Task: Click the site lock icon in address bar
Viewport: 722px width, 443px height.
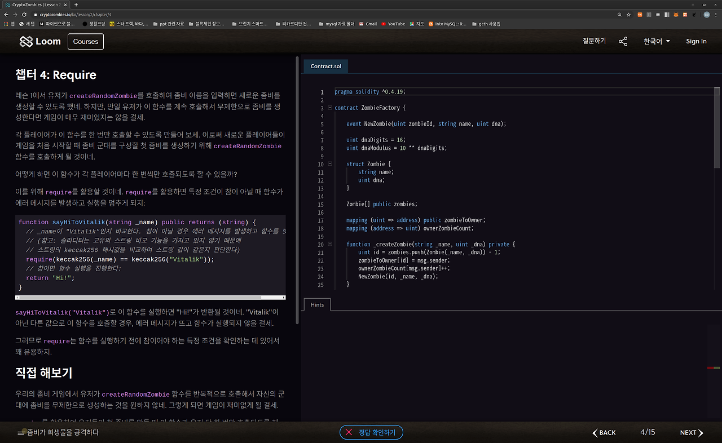Action: pos(36,15)
